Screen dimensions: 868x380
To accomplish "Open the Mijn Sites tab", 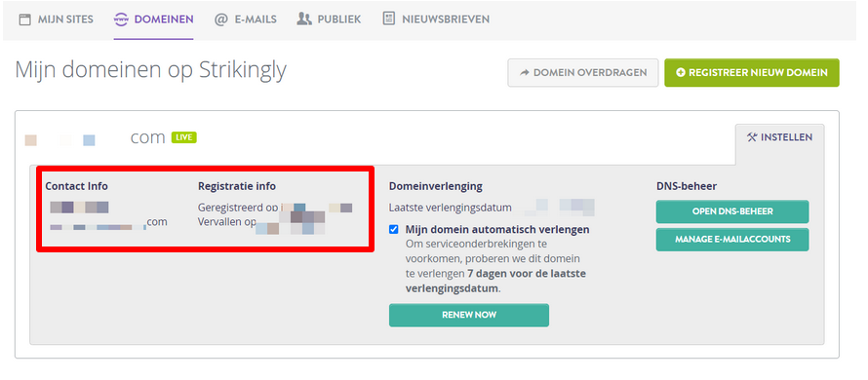I will click(x=56, y=19).
